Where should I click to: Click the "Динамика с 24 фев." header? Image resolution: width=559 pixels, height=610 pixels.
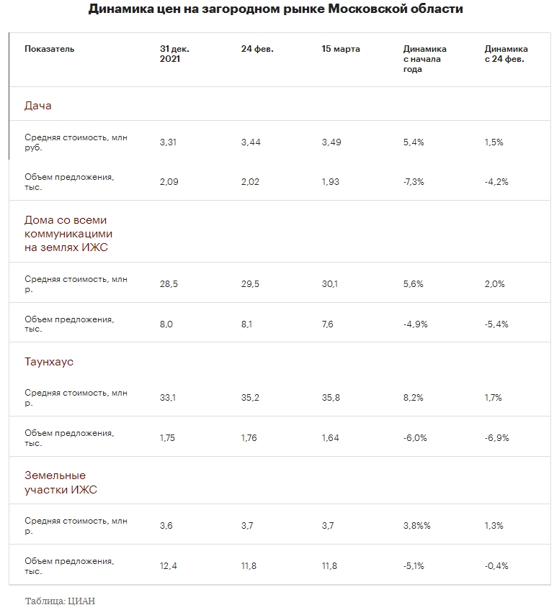point(506,54)
